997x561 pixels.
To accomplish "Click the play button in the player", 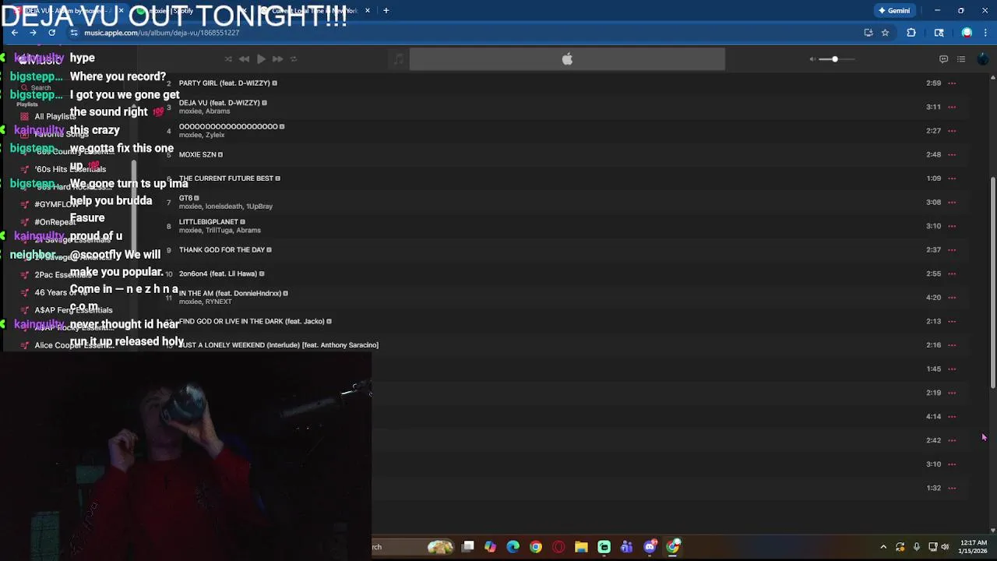I will pyautogui.click(x=261, y=59).
